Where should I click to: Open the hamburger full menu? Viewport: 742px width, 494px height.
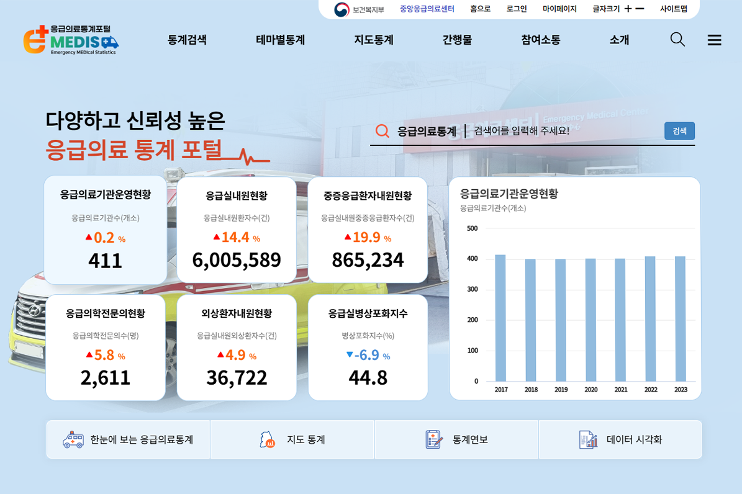714,40
